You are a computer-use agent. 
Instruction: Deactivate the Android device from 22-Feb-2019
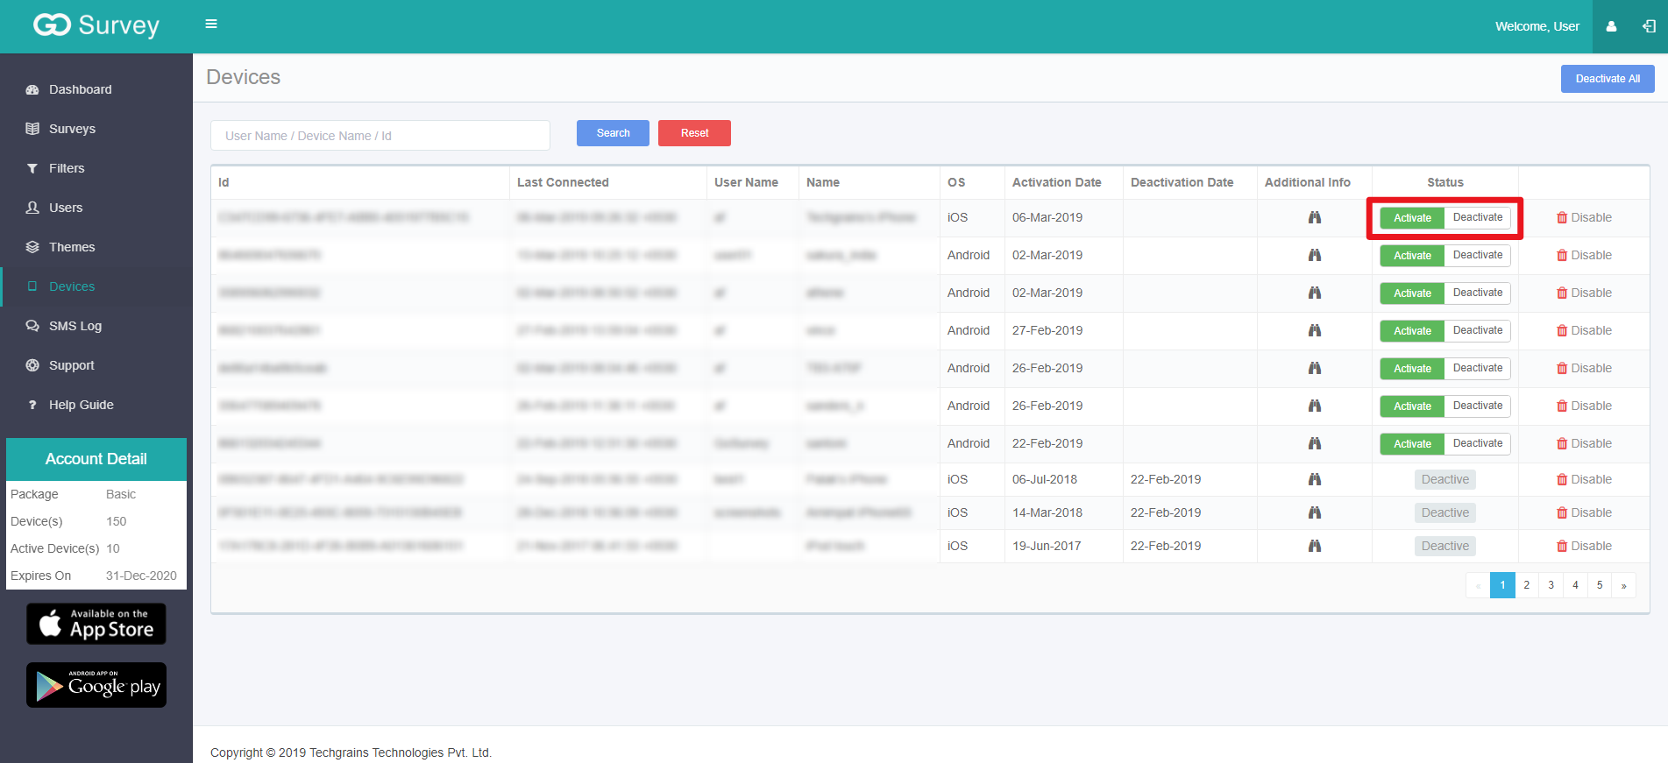1478,443
